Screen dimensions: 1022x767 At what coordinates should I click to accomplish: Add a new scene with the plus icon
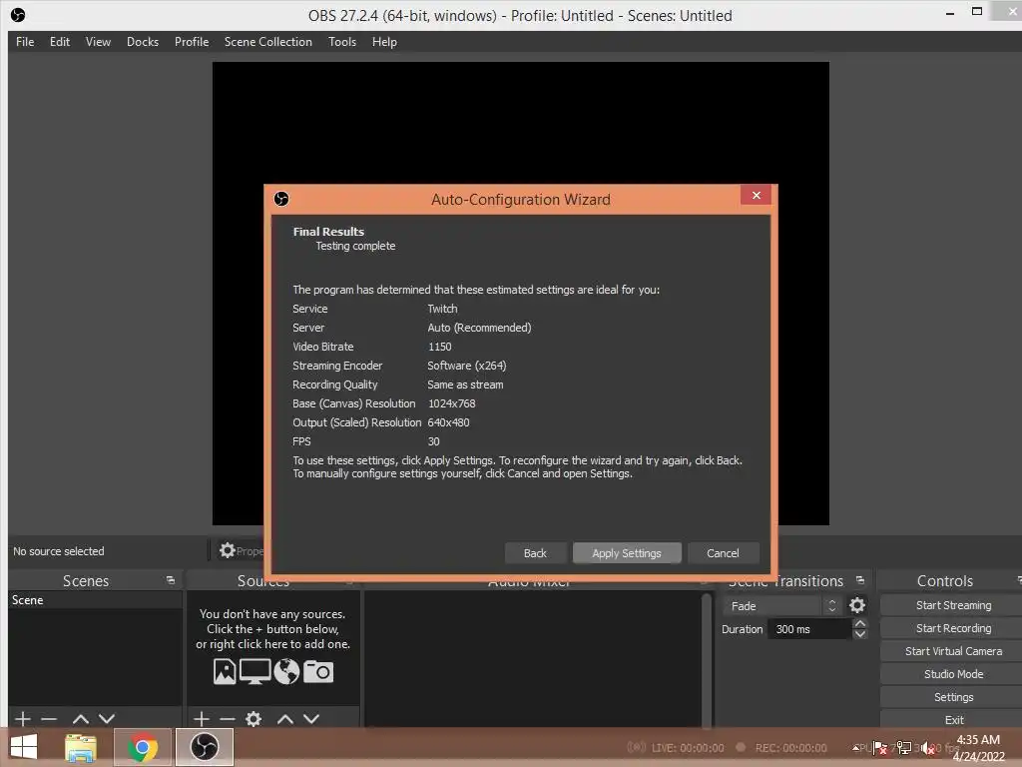pos(23,719)
